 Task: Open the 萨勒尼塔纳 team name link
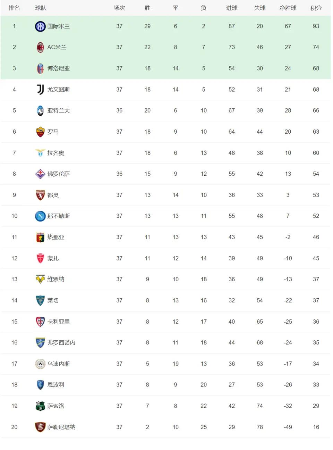(x=61, y=427)
